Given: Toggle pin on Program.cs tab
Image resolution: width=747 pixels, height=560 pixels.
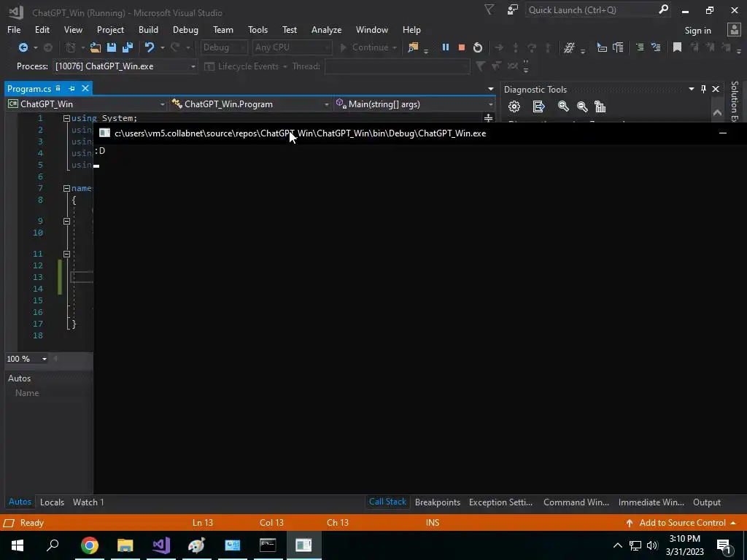Looking at the screenshot, I should click(72, 88).
